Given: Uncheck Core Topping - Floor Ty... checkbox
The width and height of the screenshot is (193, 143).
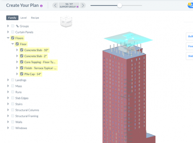Looking at the screenshot, I should 21,62.
